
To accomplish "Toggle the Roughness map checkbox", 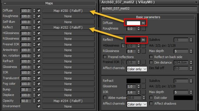I will [39, 16].
